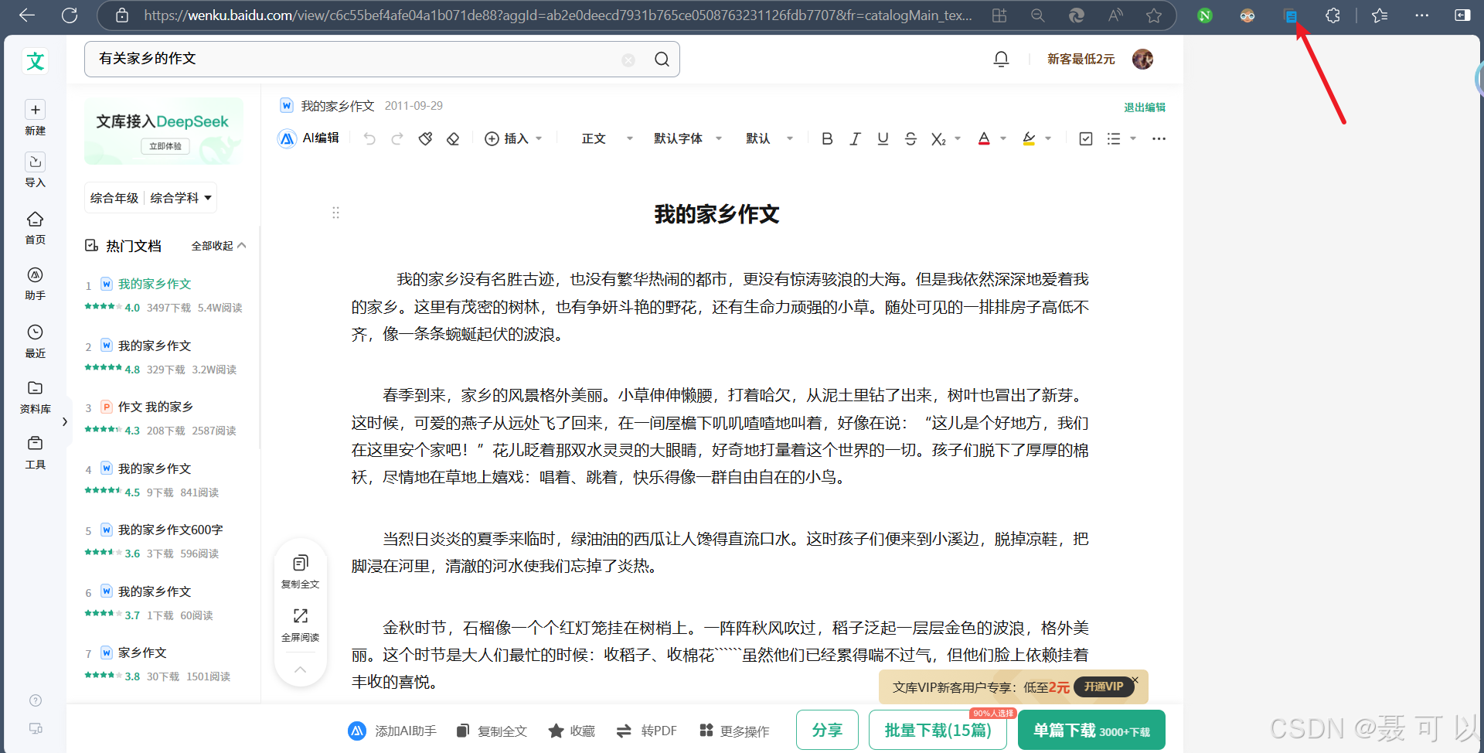Open hot document 我的家乡作文600字
This screenshot has width=1484, height=753.
tap(171, 530)
